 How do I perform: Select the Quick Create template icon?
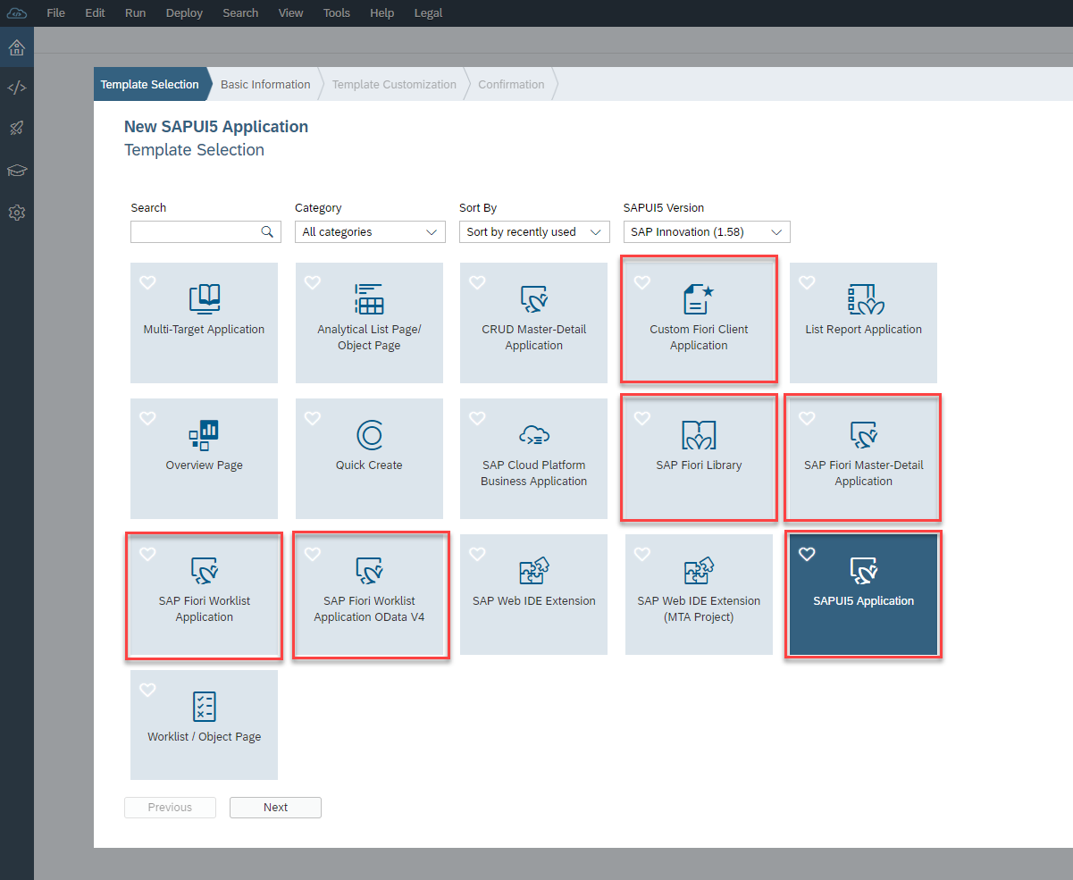(x=369, y=435)
